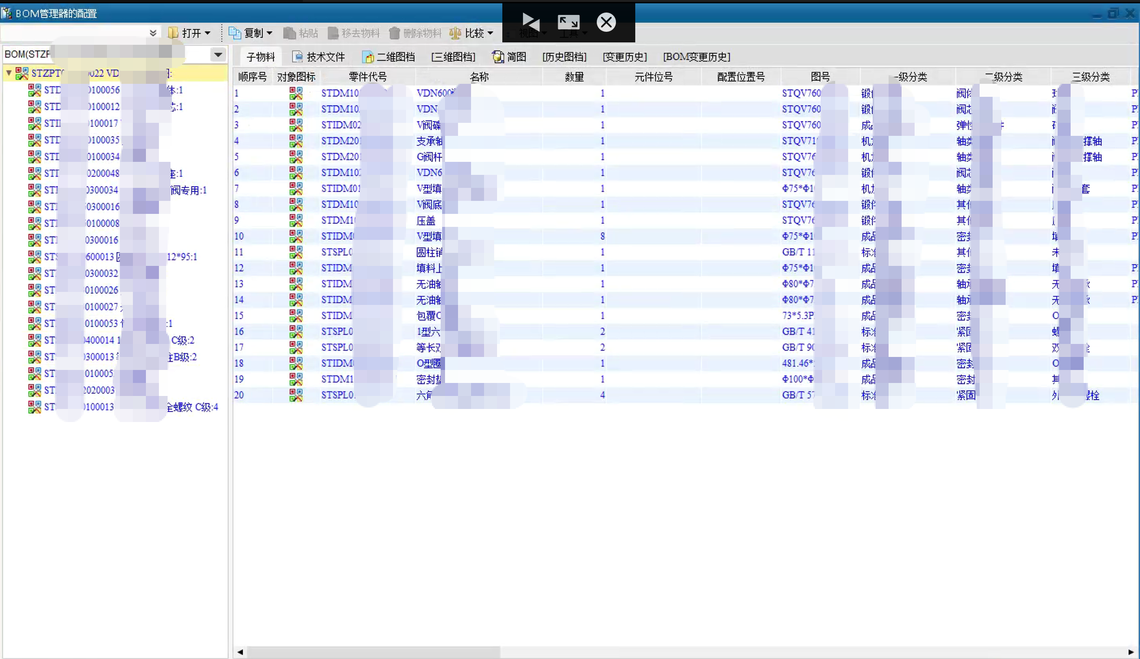The width and height of the screenshot is (1140, 659).
Task: Expand the double-chevron toolbar dropdown
Action: tap(153, 33)
